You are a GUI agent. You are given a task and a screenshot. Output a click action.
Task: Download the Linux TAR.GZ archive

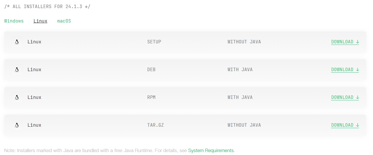pos(345,125)
